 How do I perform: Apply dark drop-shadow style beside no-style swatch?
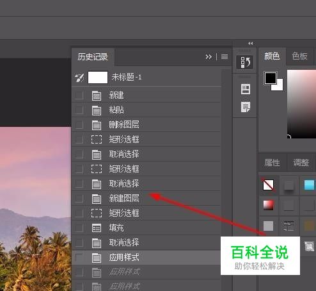288,185
